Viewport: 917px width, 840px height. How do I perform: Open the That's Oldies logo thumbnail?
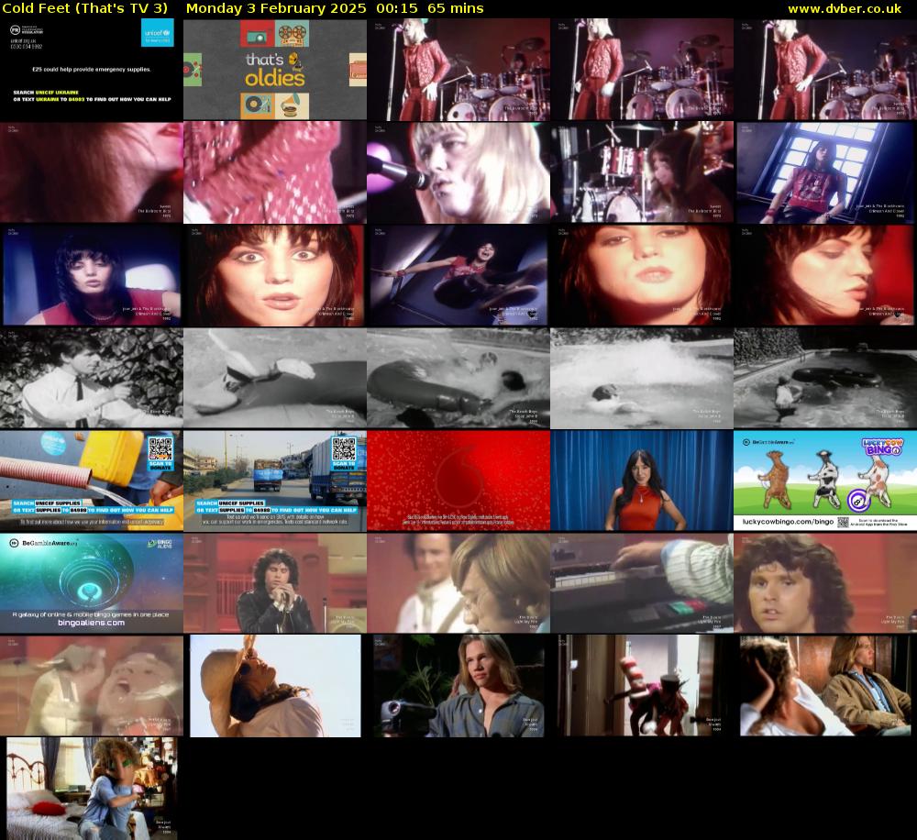tap(275, 69)
